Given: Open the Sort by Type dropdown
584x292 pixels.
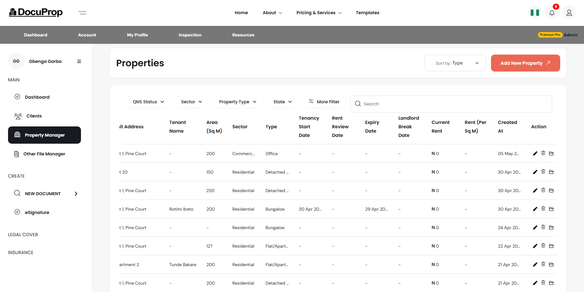Looking at the screenshot, I should (455, 63).
